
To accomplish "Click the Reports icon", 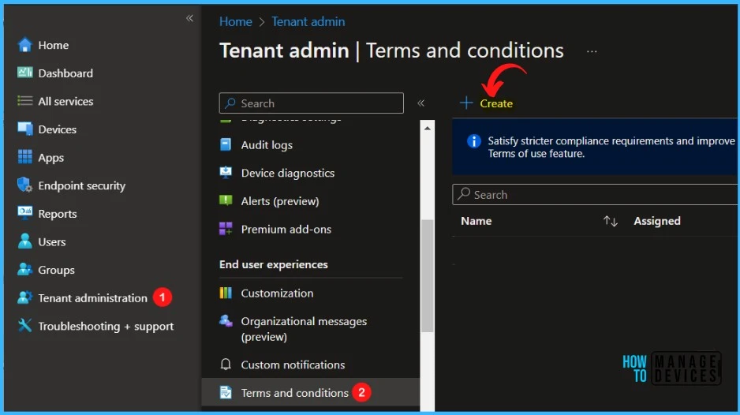I will (24, 213).
